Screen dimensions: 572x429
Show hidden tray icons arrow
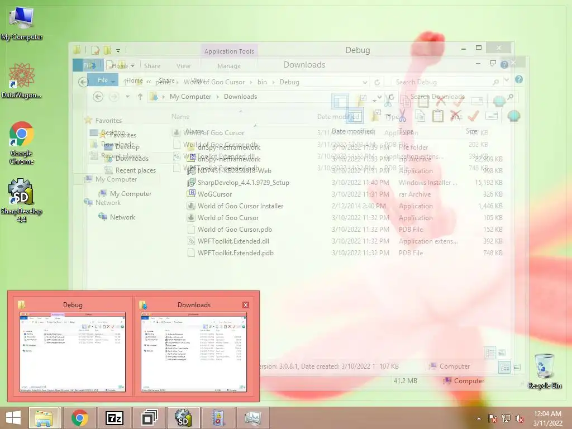479,418
